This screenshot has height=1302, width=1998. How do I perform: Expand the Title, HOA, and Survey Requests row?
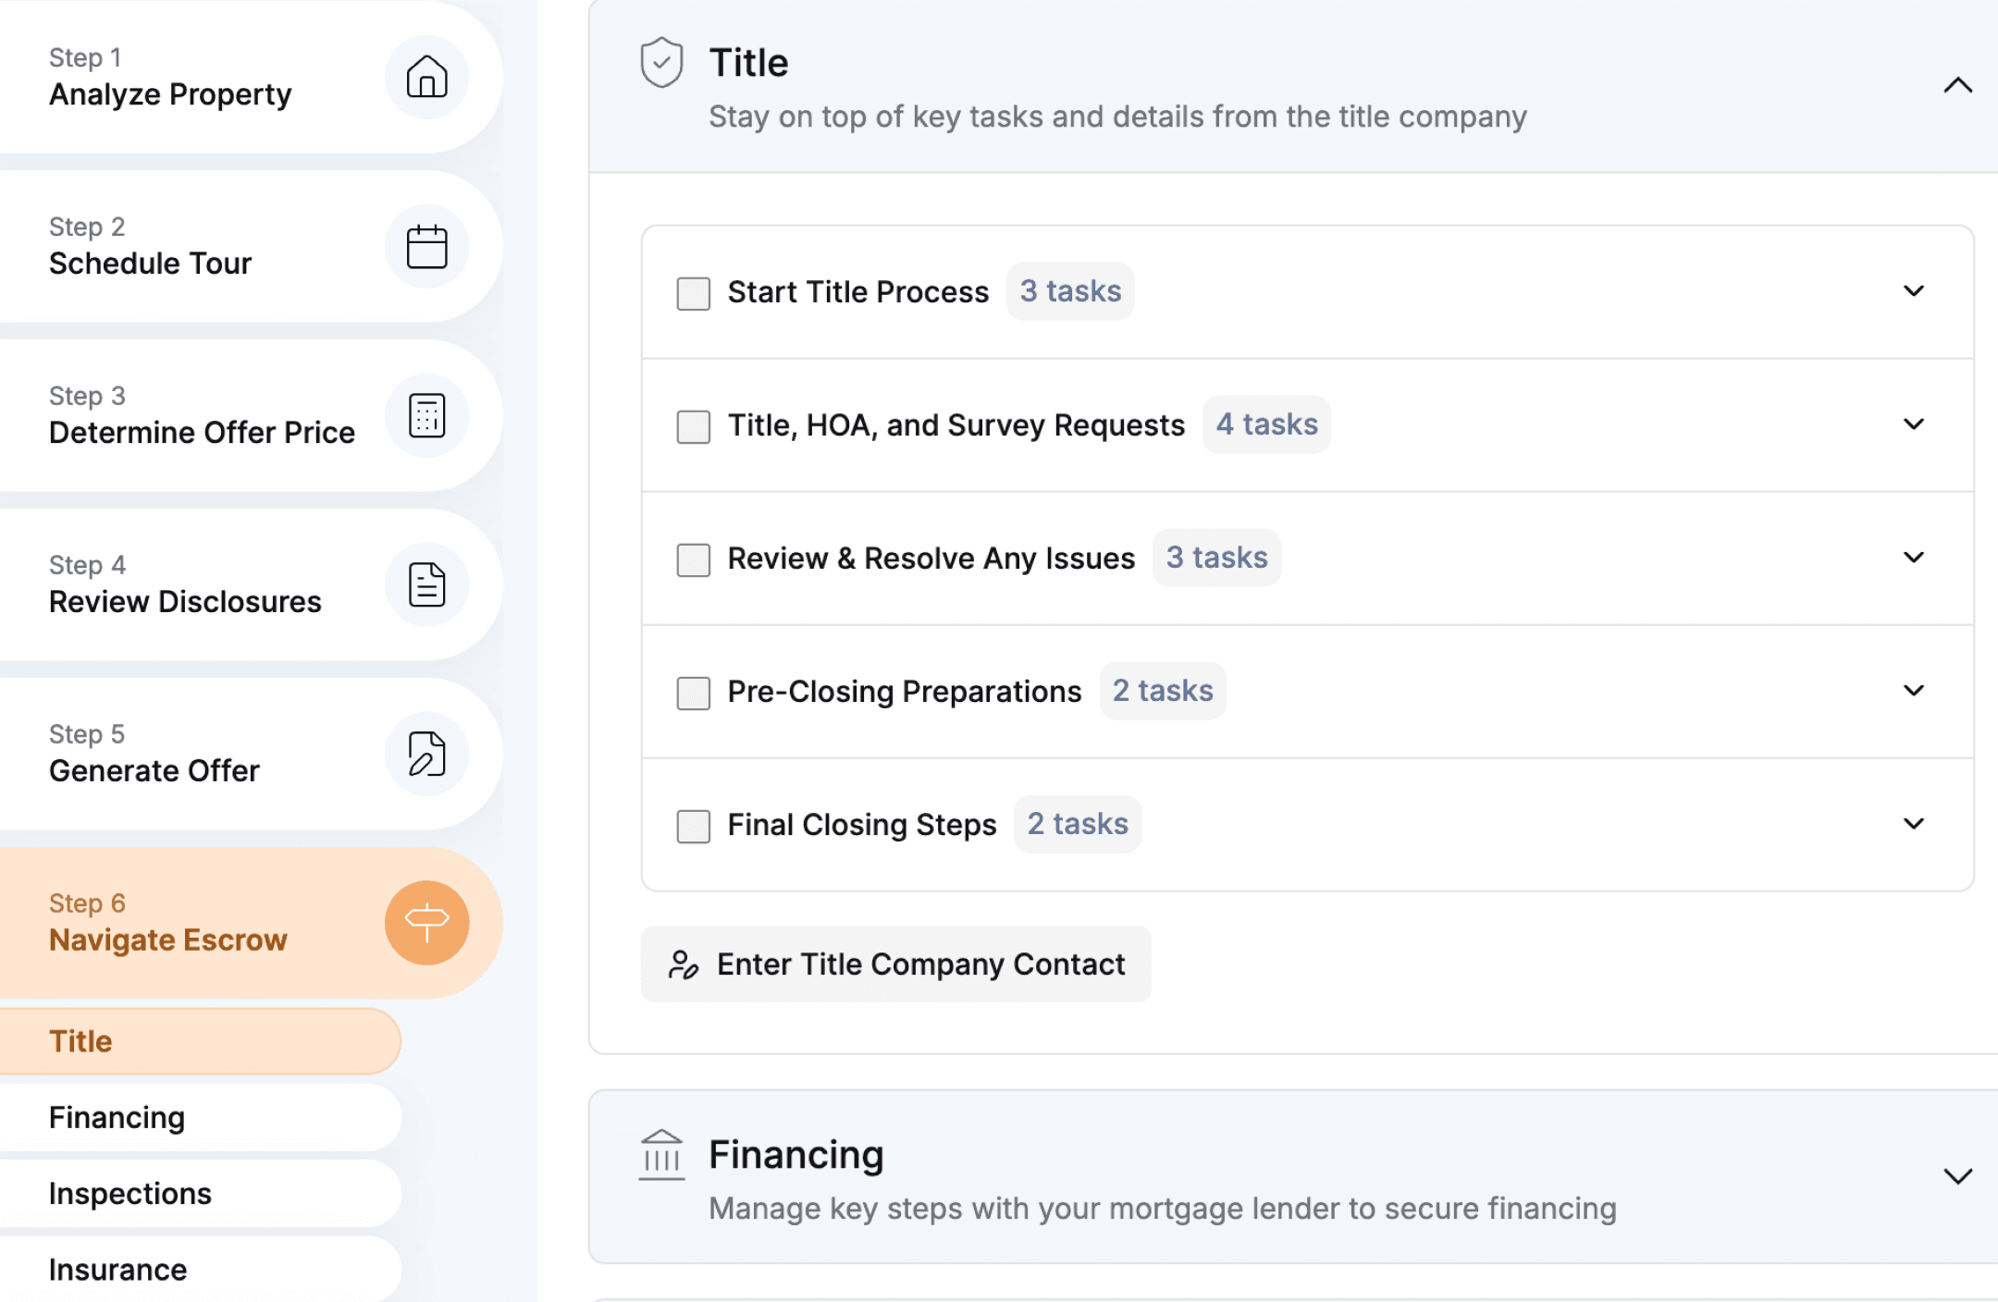[1914, 424]
